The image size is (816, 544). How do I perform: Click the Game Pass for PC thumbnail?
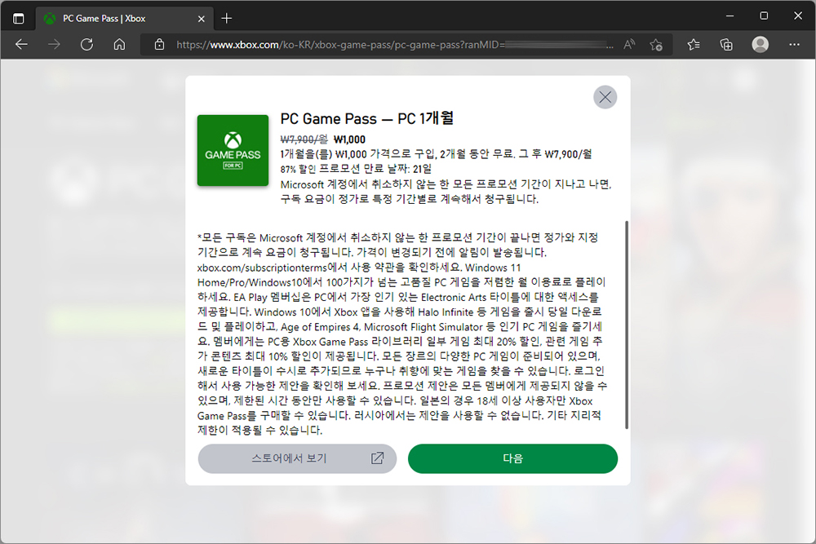click(233, 150)
